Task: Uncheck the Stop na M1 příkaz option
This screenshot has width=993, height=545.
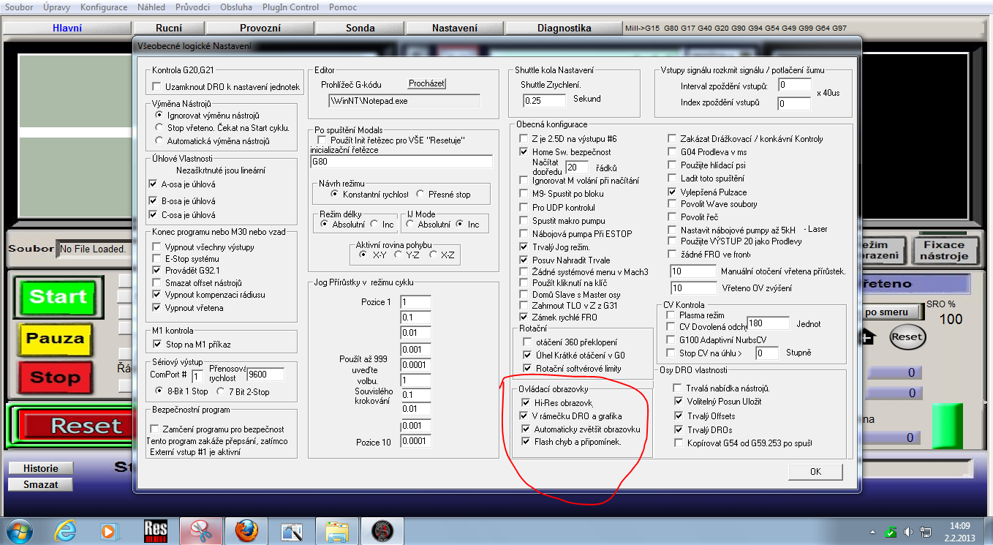Action: 156,344
